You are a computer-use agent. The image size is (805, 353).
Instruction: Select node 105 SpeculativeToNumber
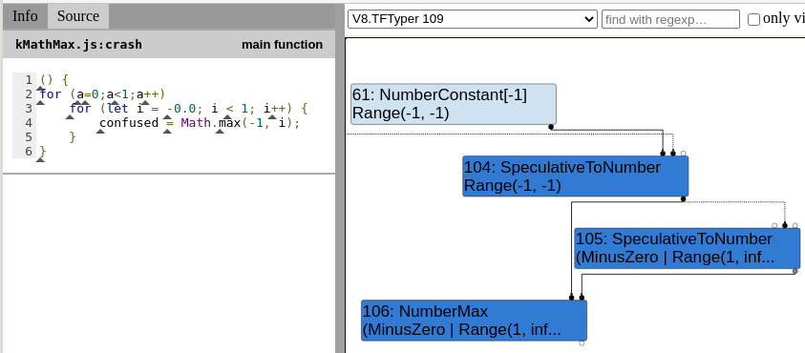[687, 248]
